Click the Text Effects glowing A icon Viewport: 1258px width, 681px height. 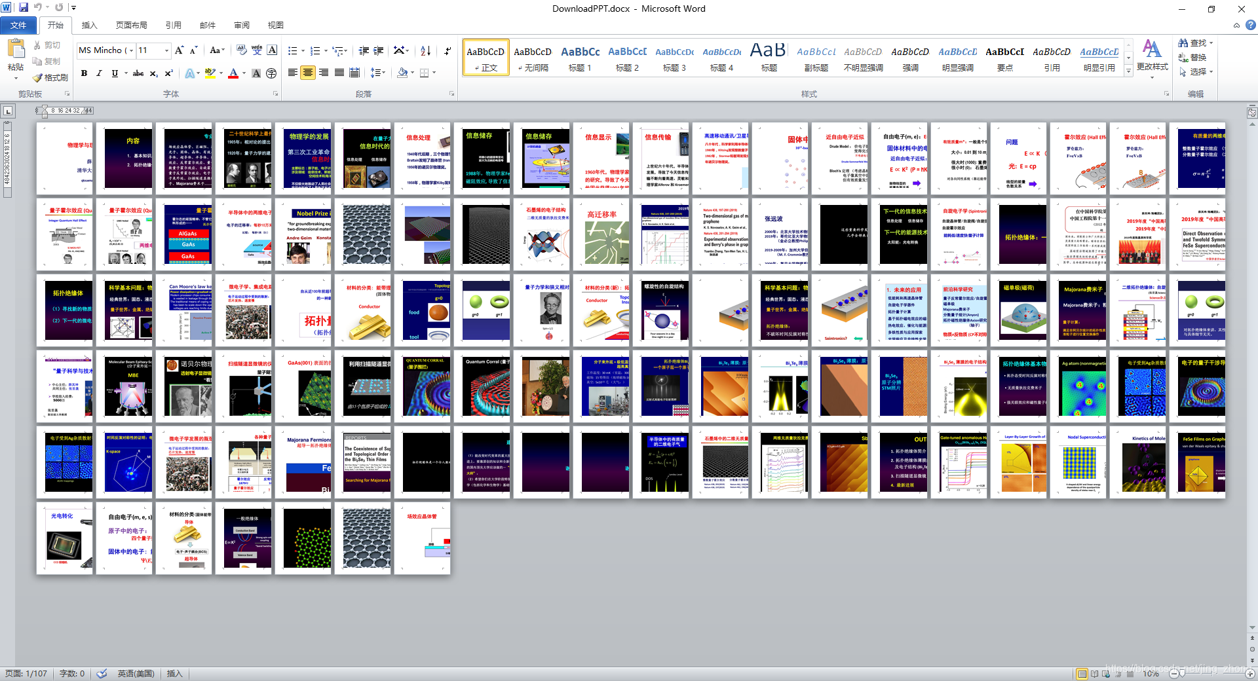pos(189,73)
